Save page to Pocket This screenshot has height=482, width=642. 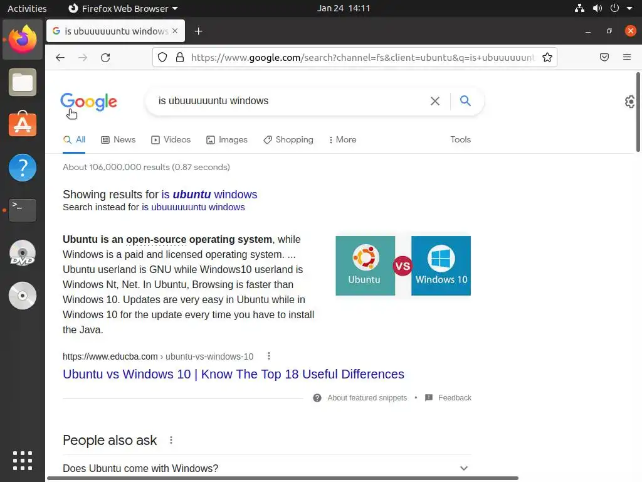(604, 57)
